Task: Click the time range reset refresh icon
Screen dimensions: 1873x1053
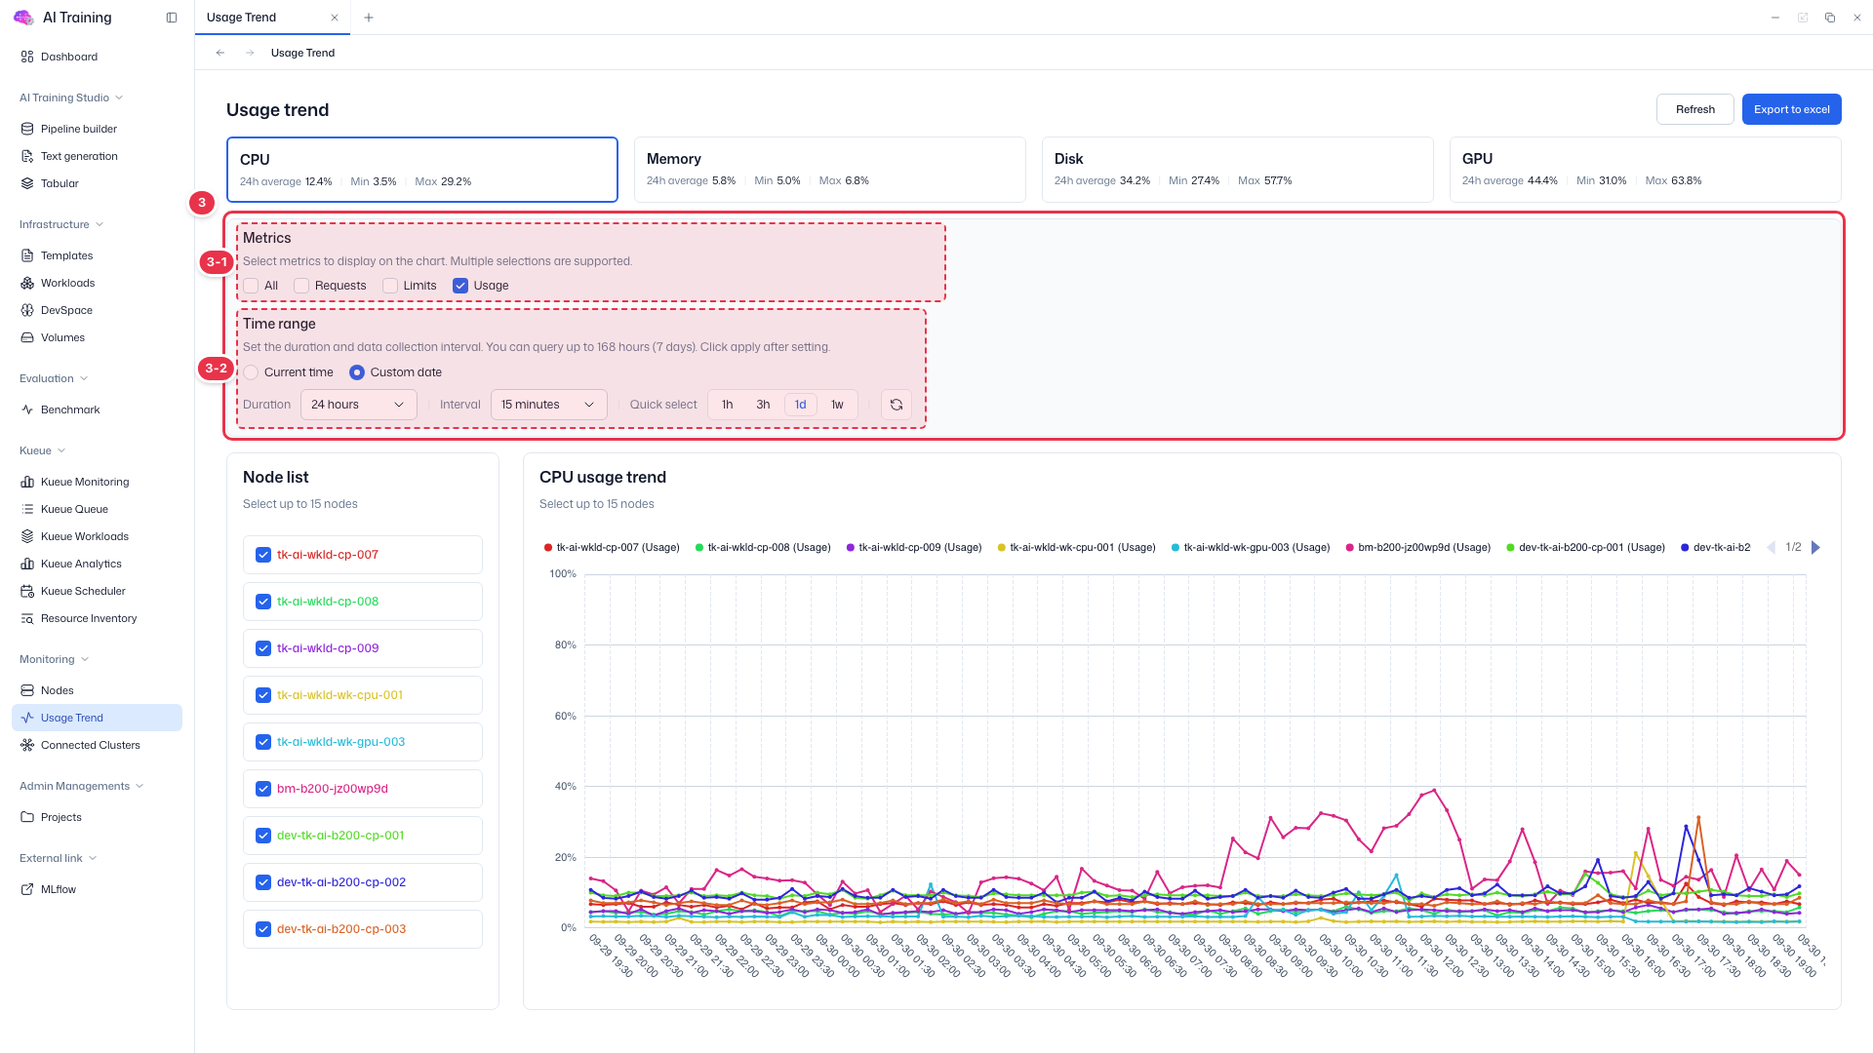Action: pos(897,405)
